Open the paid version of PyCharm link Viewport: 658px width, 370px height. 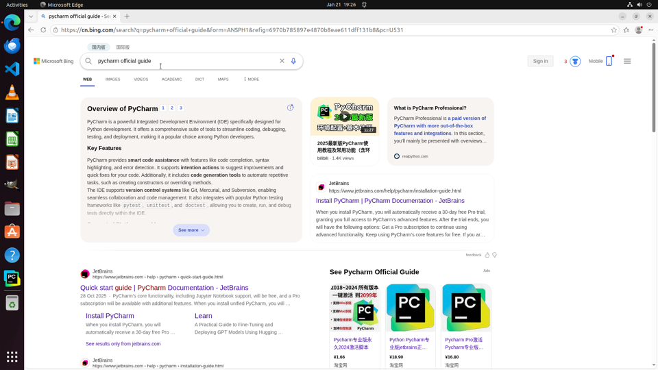[x=439, y=126]
